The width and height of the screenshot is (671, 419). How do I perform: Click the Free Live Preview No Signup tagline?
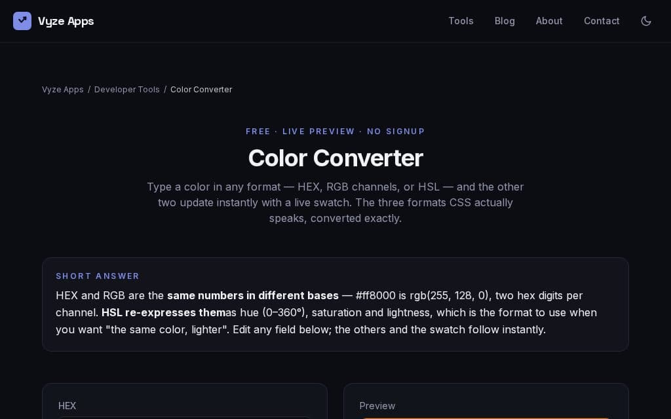335,131
